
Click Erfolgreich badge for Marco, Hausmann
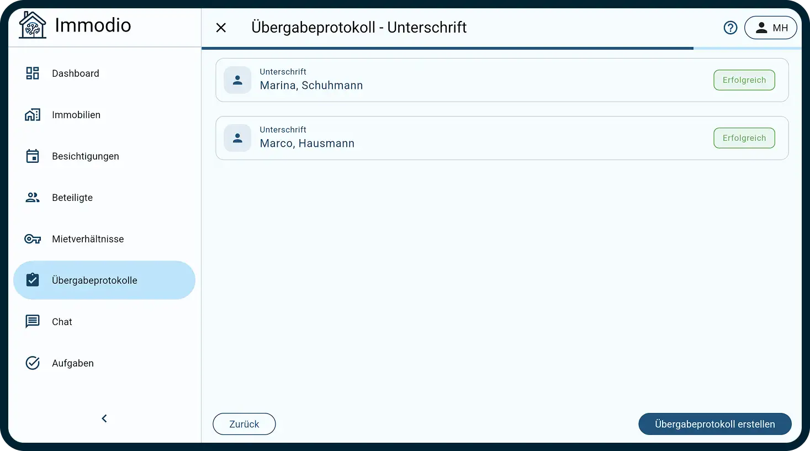[x=744, y=138]
